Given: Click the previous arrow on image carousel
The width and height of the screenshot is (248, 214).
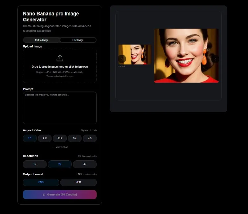Looking at the screenshot, I should coord(122,59).
